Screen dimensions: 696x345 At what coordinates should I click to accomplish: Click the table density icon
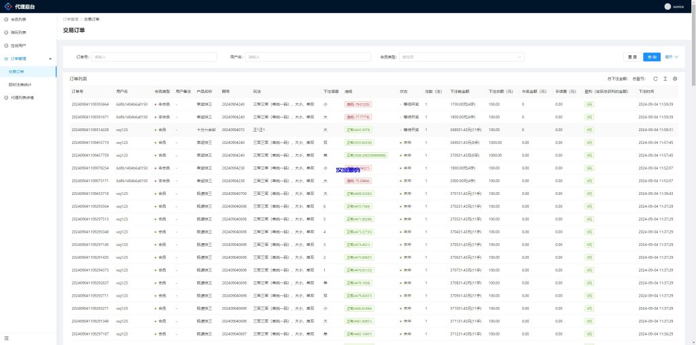point(665,79)
